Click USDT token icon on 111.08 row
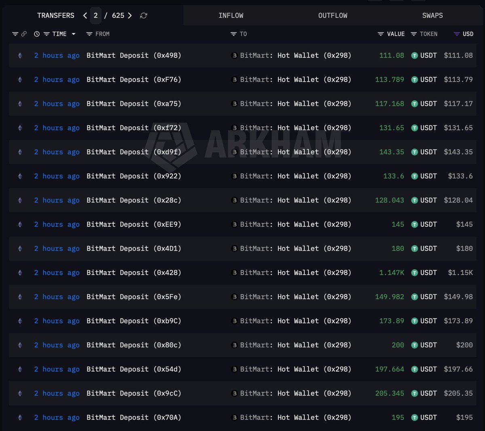The height and width of the screenshot is (431, 485). coord(414,55)
